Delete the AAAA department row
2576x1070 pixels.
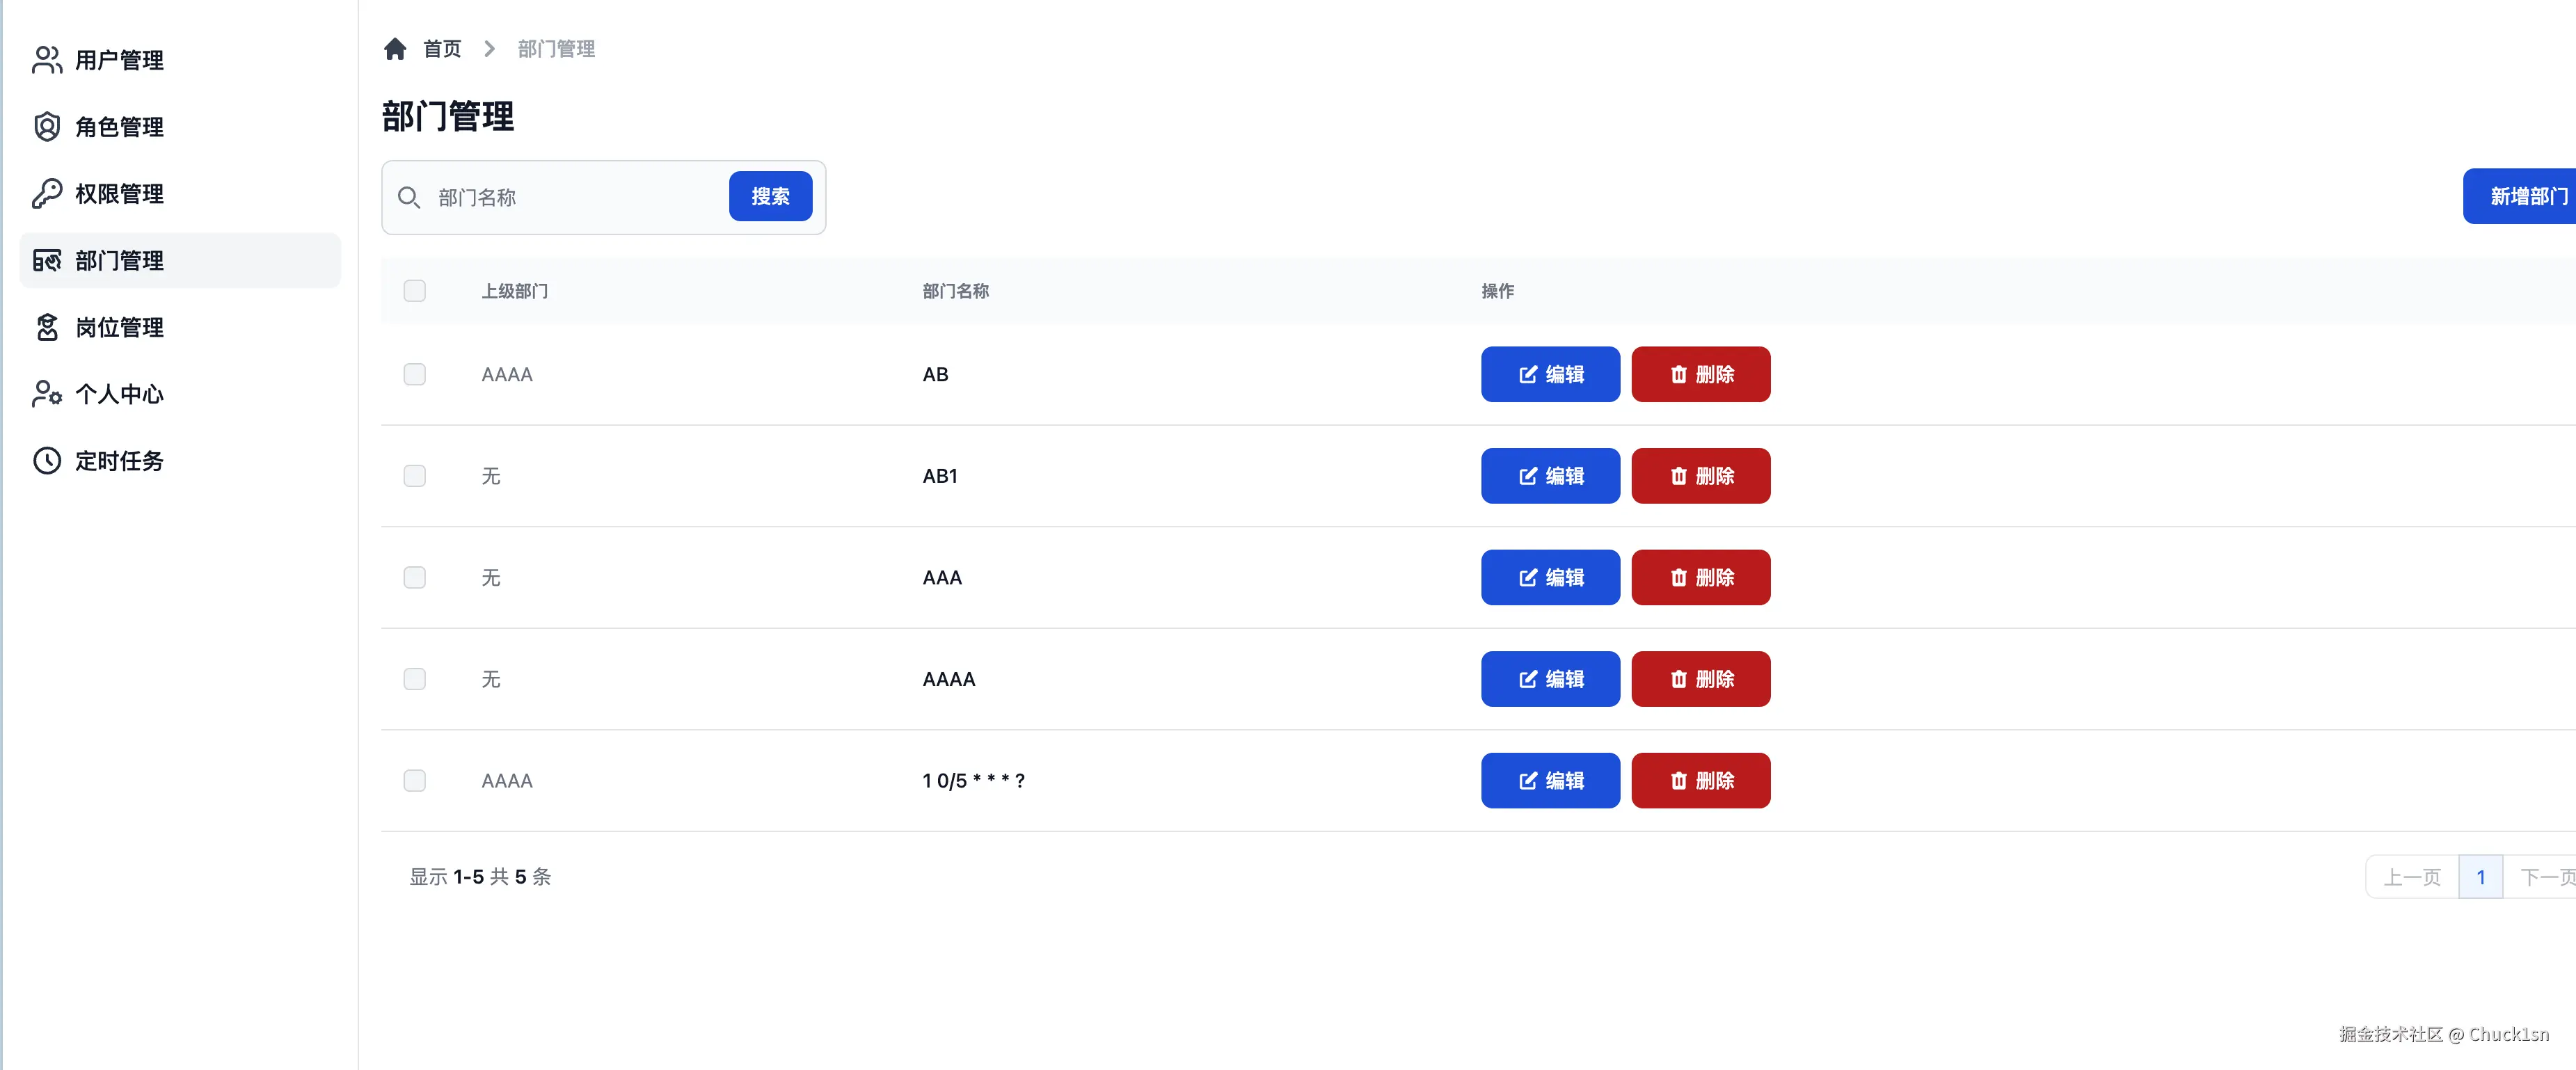pos(1700,679)
